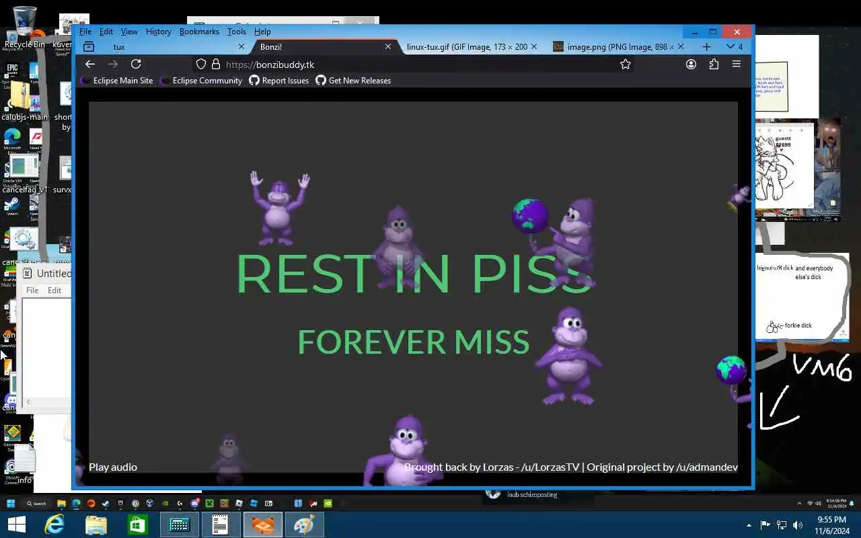Open Get New Releases bookmark
The width and height of the screenshot is (861, 538).
coord(353,81)
